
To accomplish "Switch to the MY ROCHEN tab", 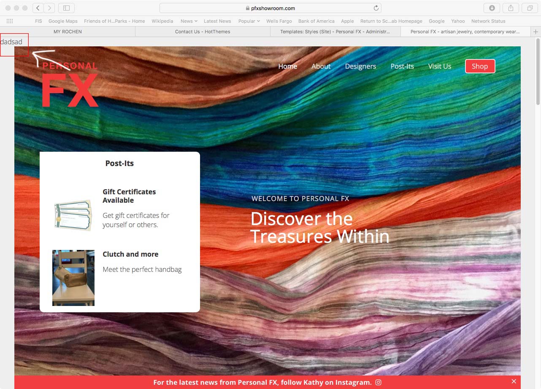I will pos(68,32).
